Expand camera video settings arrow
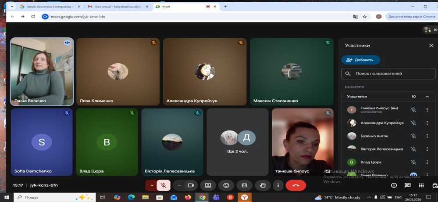This screenshot has height=202, width=438. point(179,185)
